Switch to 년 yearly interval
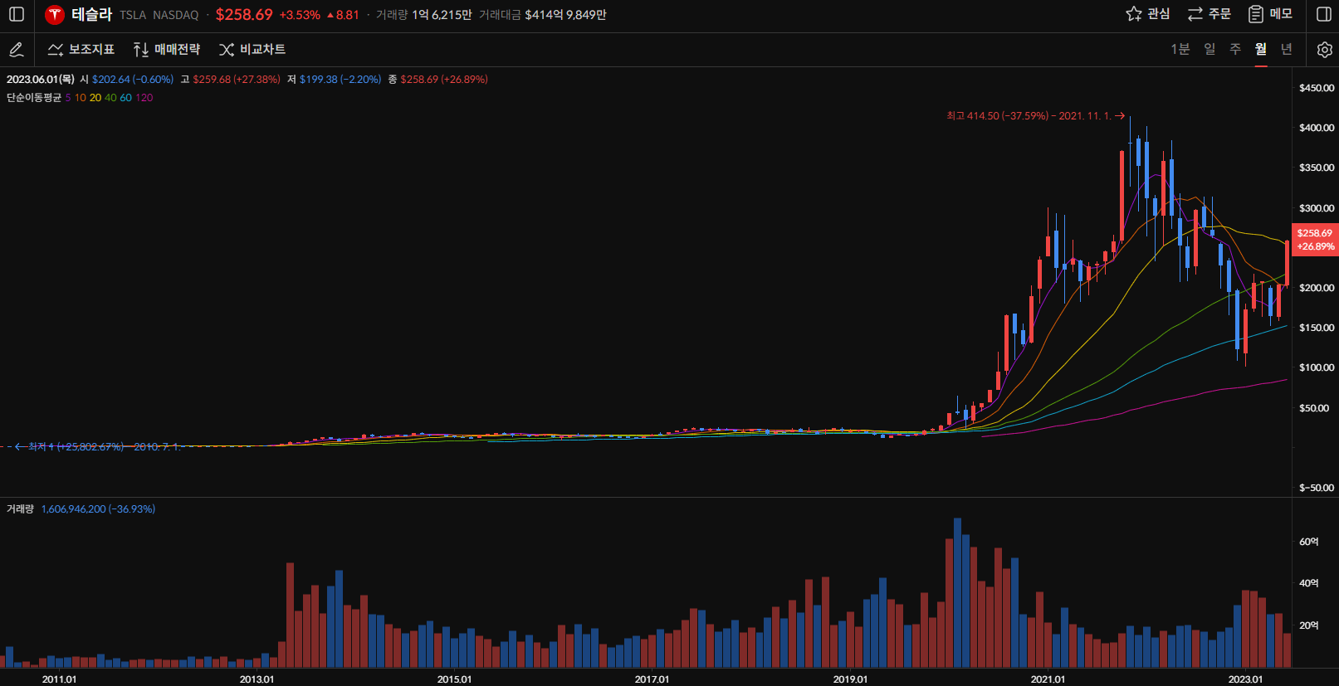Screen dimensions: 1339x686 coord(1287,50)
